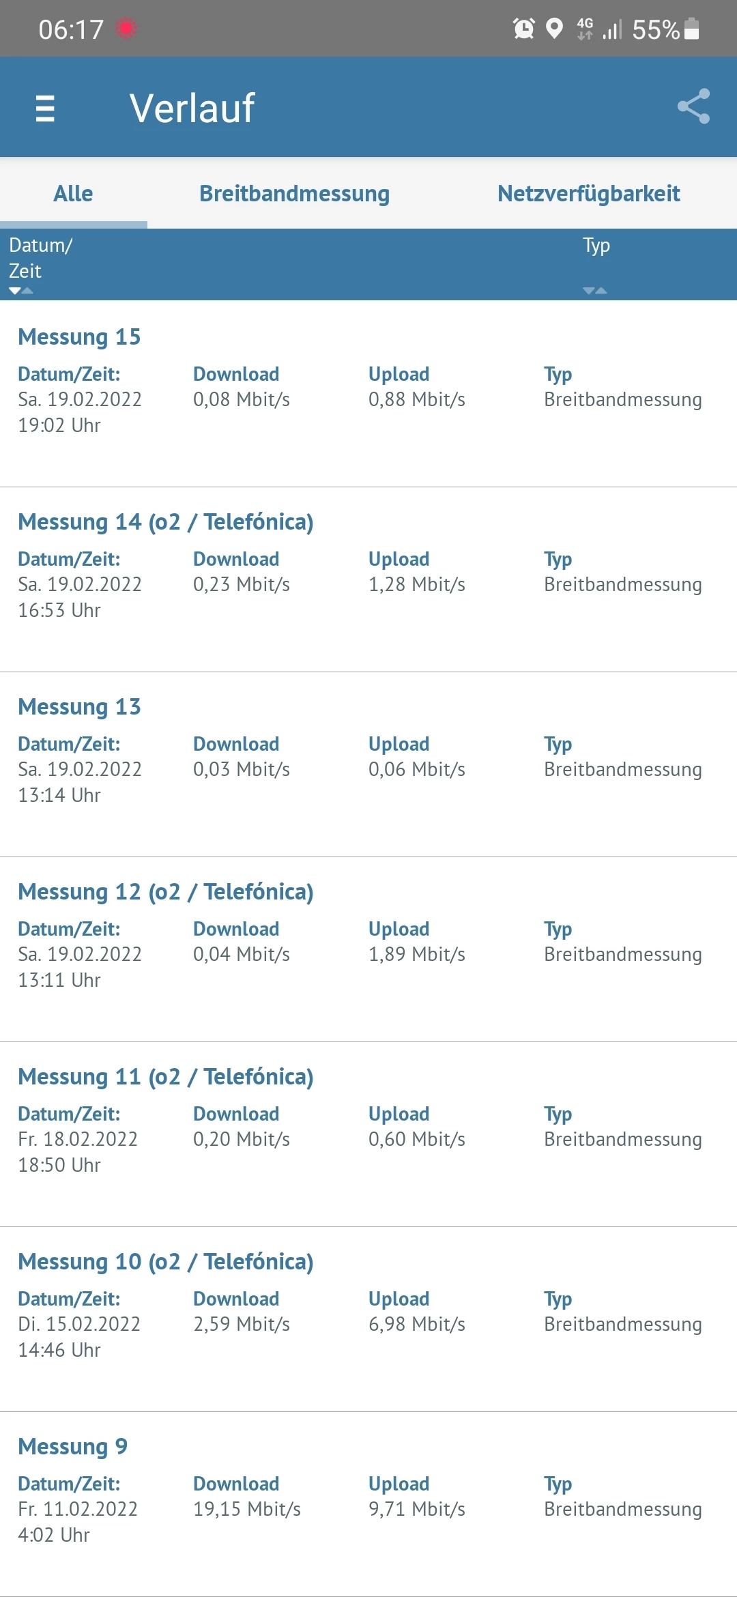Select the Alle tab
Viewport: 737px width, 1597px height.
pos(73,194)
